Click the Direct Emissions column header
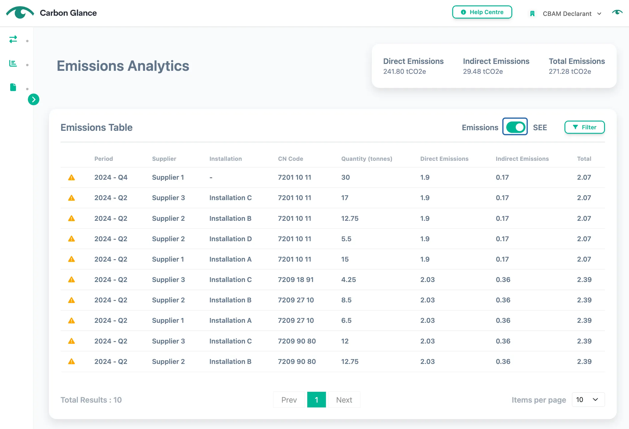 (x=444, y=159)
